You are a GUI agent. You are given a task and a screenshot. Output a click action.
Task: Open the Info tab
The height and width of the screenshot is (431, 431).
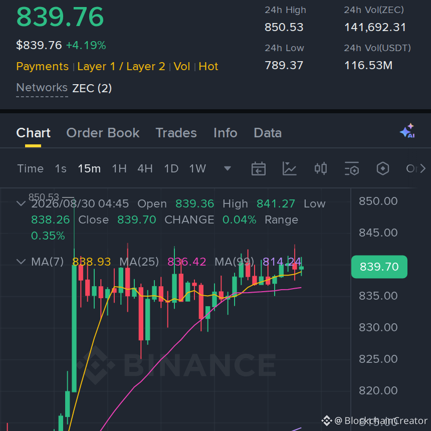pyautogui.click(x=225, y=133)
